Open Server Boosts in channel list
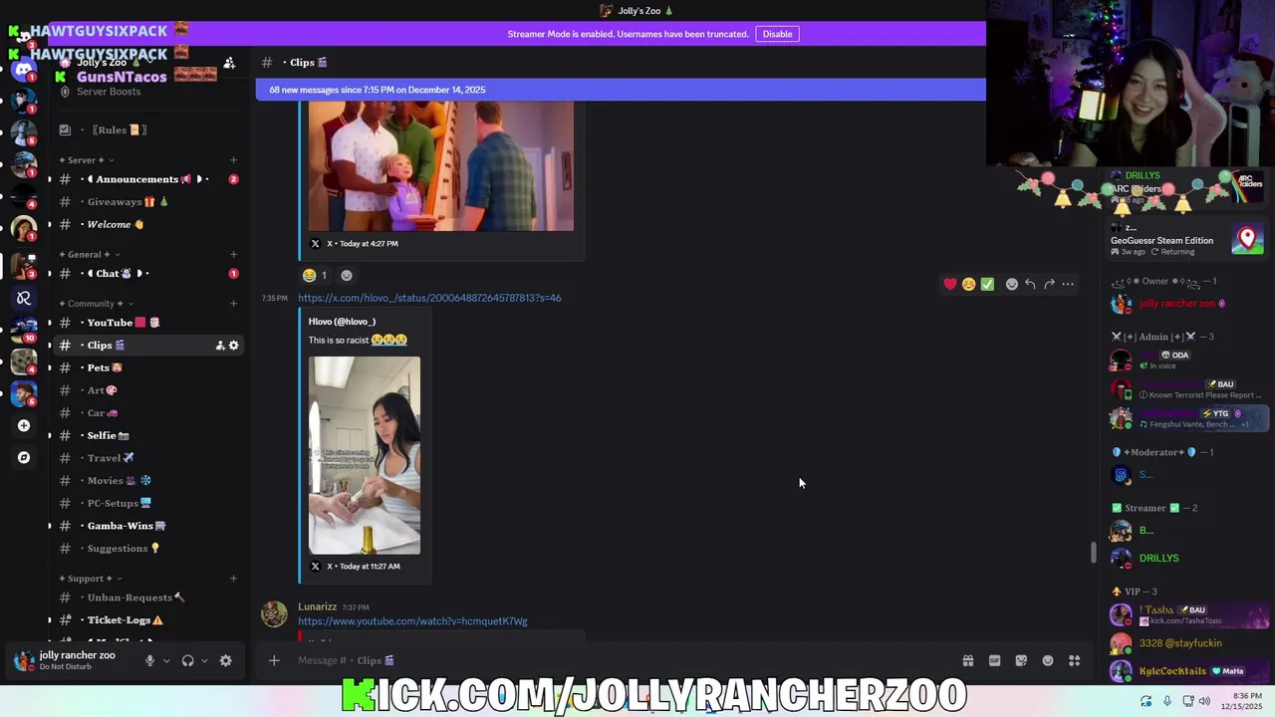The image size is (1275, 717). [x=147, y=92]
